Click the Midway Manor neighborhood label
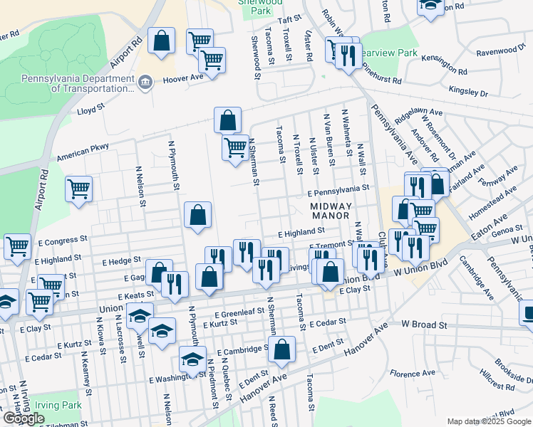533x427 pixels. tap(331, 211)
